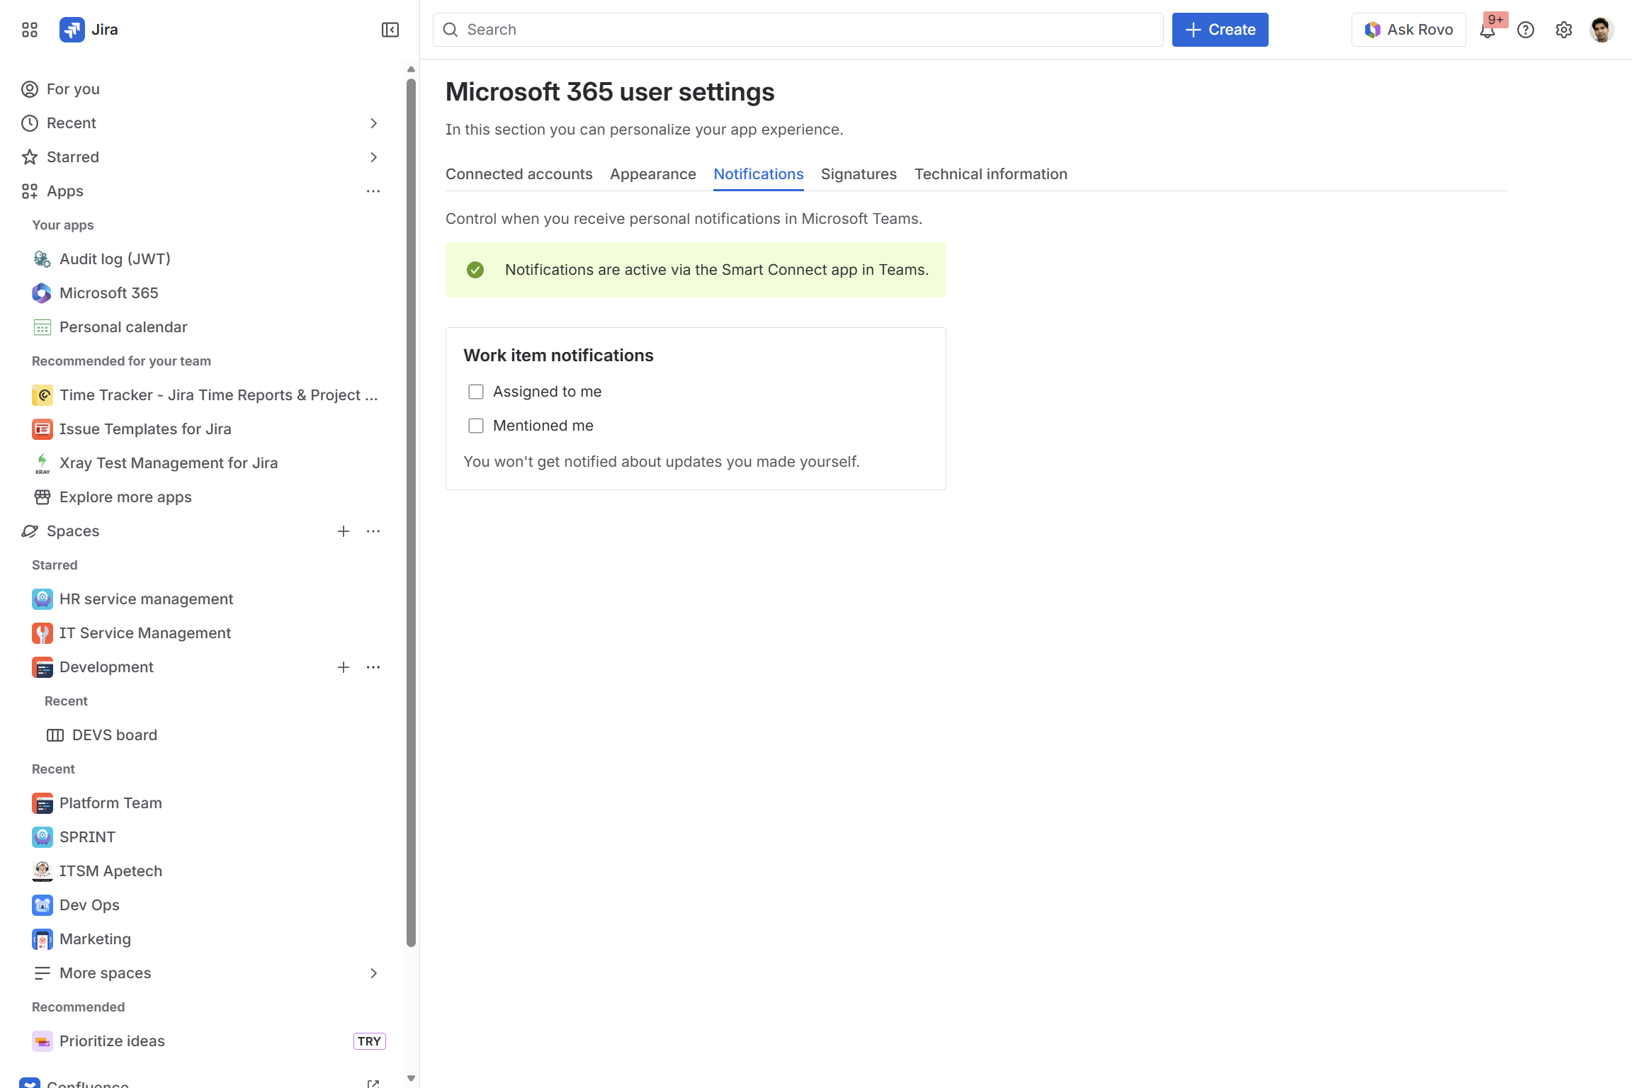Open the notifications bell icon
This screenshot has width=1632, height=1088.
point(1487,30)
